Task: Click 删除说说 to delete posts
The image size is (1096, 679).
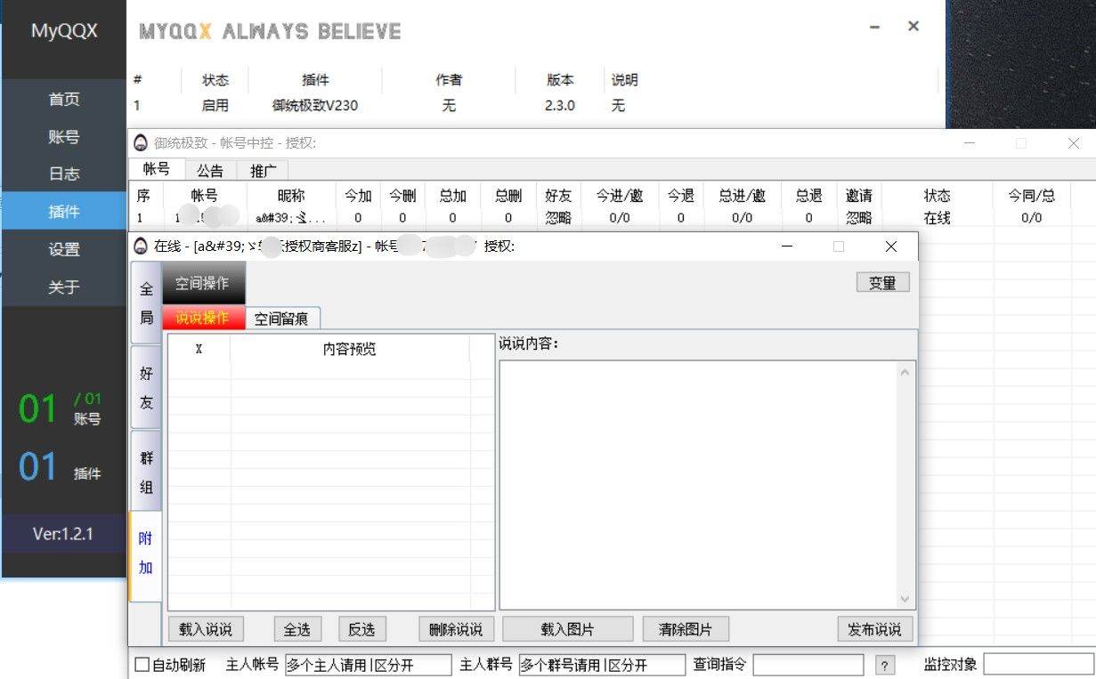Action: point(455,629)
